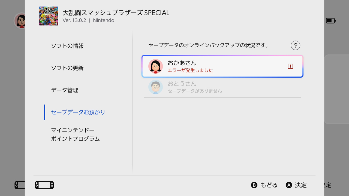Select セーブデータお預かり in the sidebar
The height and width of the screenshot is (196, 349).
pos(78,112)
